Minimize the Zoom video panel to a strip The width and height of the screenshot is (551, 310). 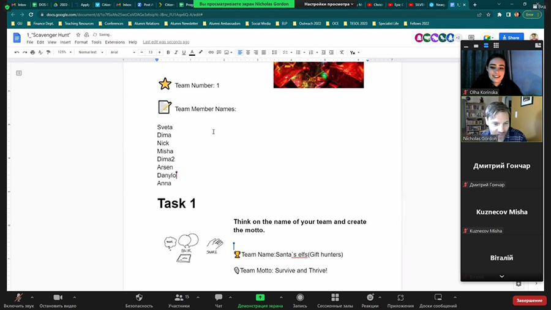click(x=466, y=46)
